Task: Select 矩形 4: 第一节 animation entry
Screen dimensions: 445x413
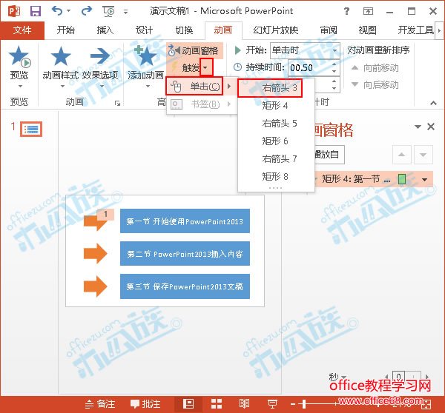Action: (374, 179)
